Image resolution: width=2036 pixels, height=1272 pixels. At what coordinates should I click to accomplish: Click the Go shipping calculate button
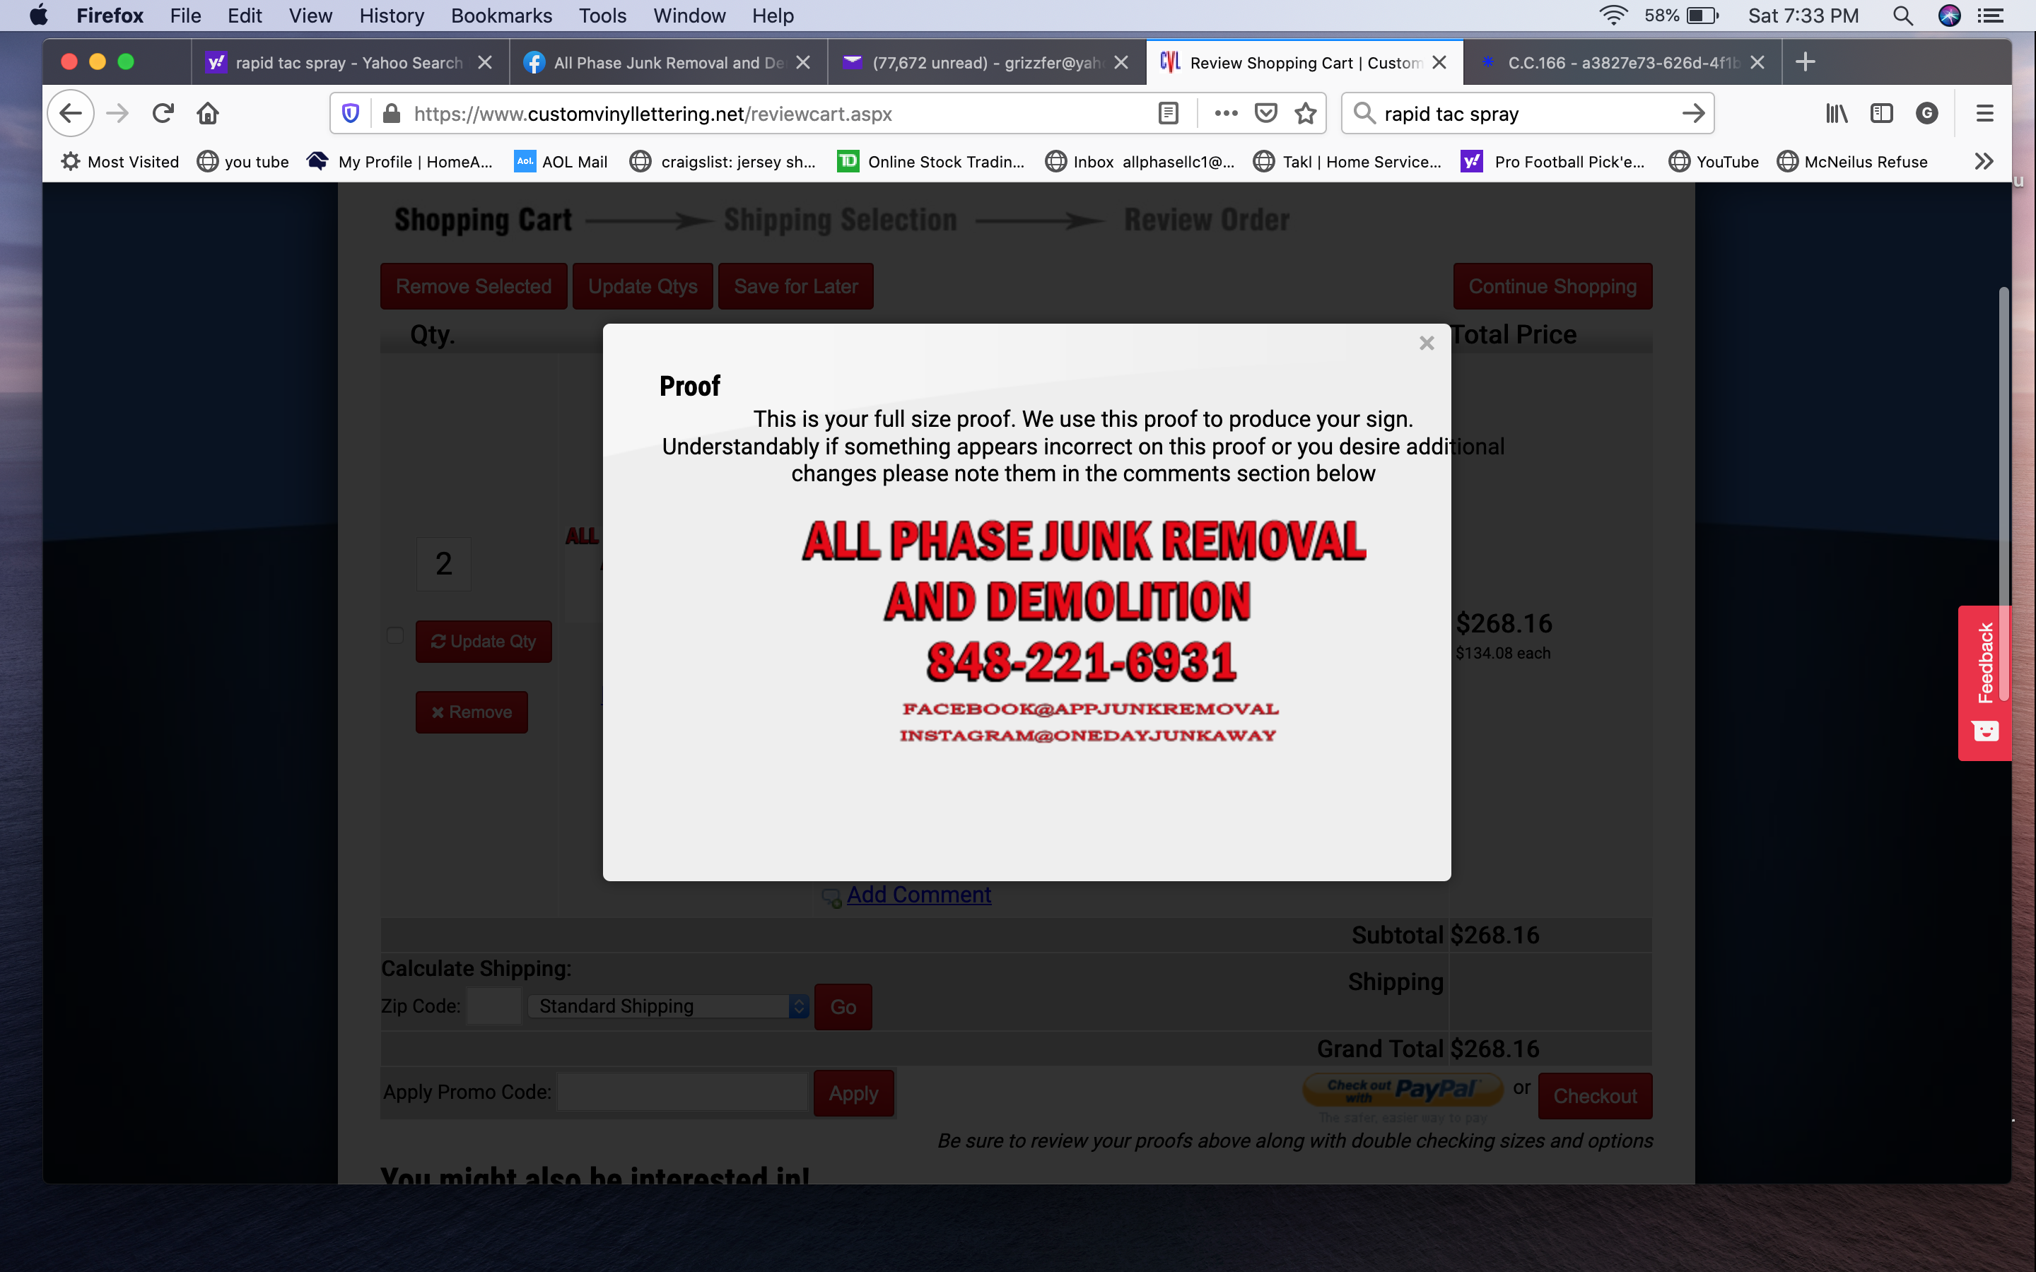point(843,1007)
